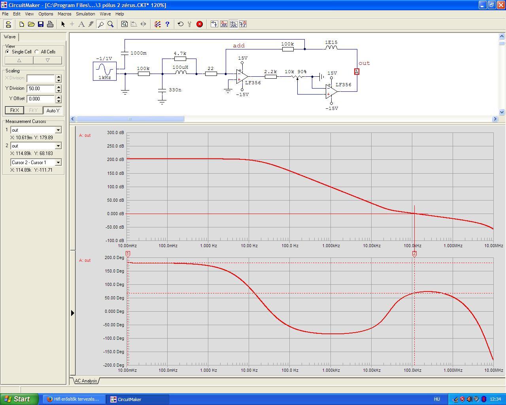The image size is (506, 405).
Task: Click the Start button on taskbar
Action: [x=19, y=399]
